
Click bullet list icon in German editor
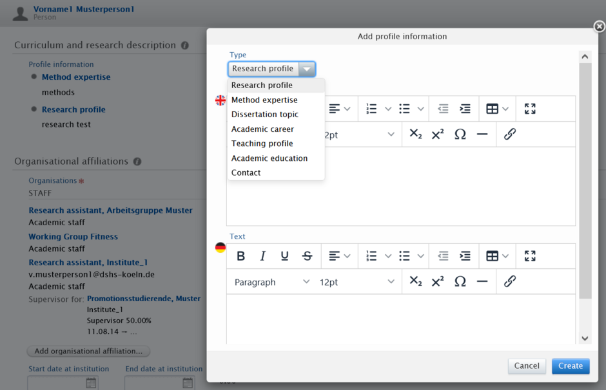404,256
